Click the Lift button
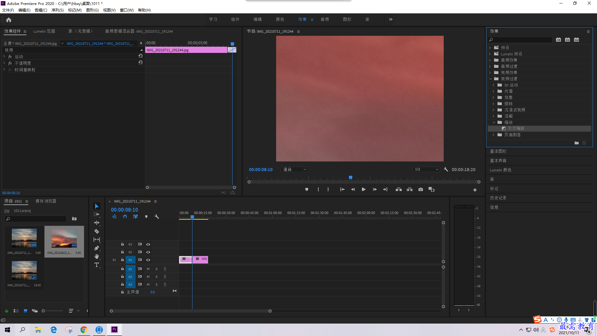 (x=399, y=189)
